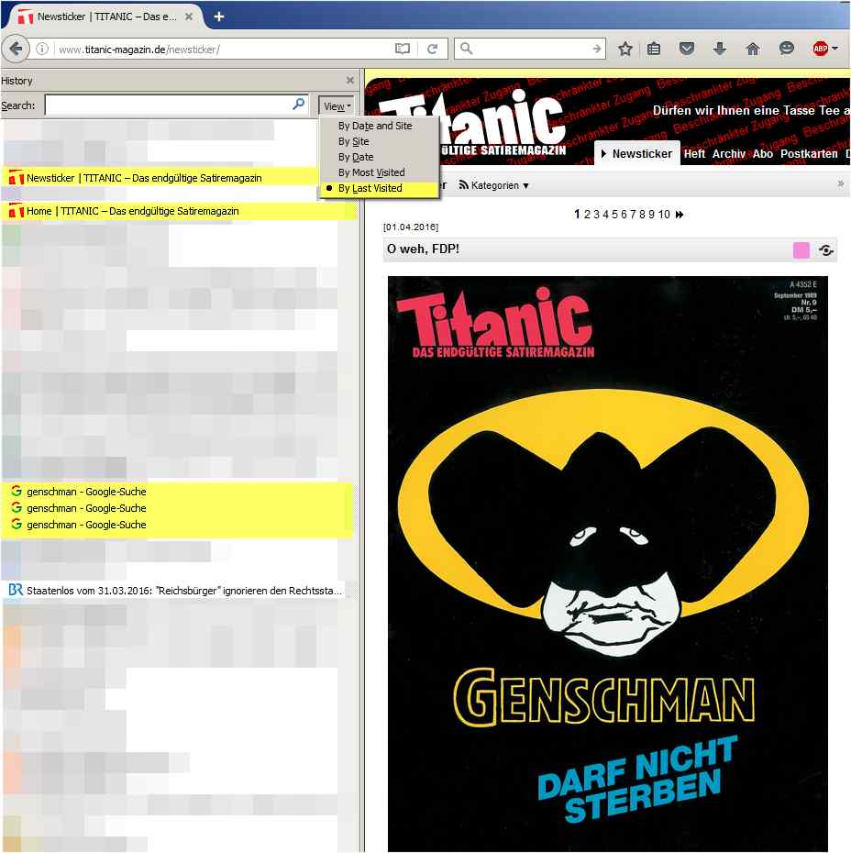
Task: Close the Newsticker TITANIC tab
Action: [x=189, y=17]
